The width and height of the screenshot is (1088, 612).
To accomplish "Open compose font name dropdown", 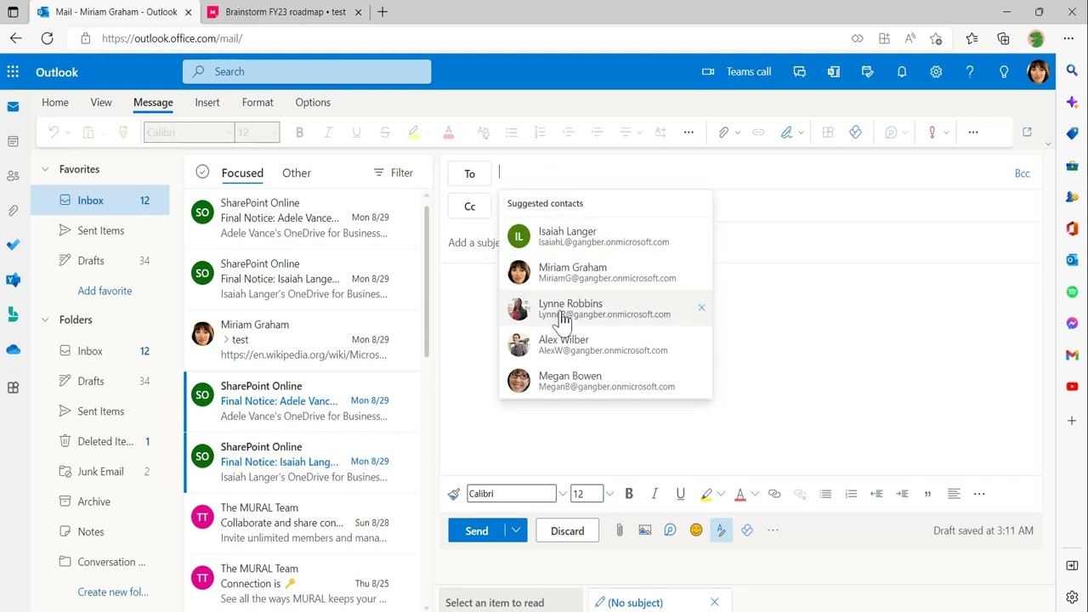I will [x=563, y=494].
